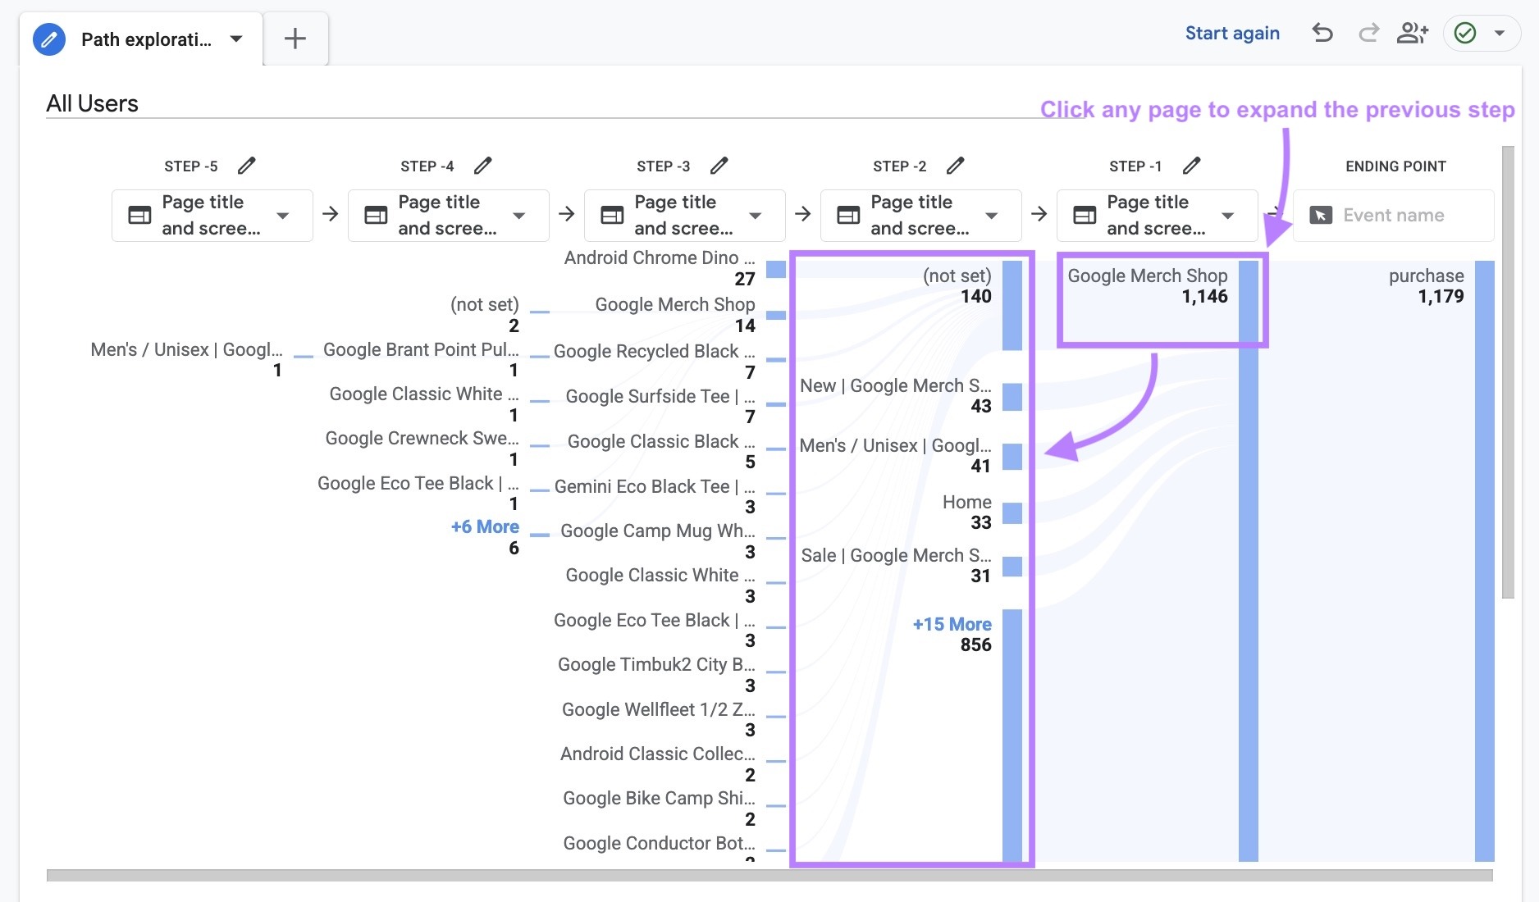Click the blue bar for +15 More node

(x=1012, y=736)
